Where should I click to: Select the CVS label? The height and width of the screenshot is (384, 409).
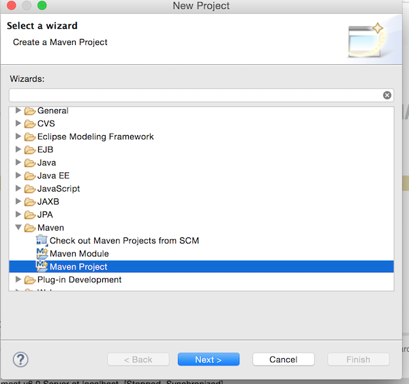46,123
